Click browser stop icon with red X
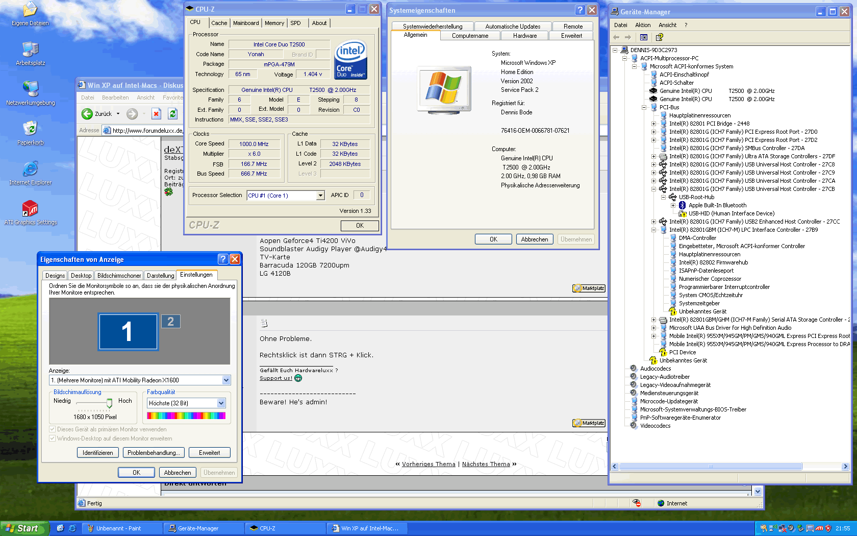The height and width of the screenshot is (536, 857). click(x=156, y=114)
